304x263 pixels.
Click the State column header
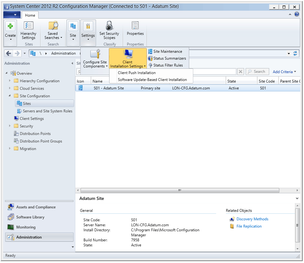(x=241, y=81)
